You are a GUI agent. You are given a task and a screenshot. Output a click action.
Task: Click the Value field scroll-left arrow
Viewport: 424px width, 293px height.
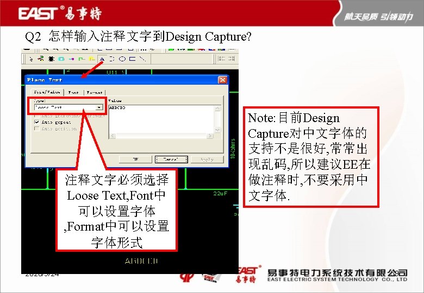coord(113,136)
